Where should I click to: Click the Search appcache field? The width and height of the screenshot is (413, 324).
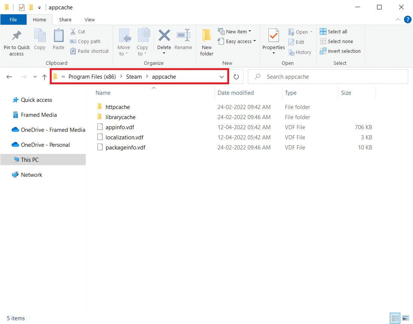coord(328,77)
